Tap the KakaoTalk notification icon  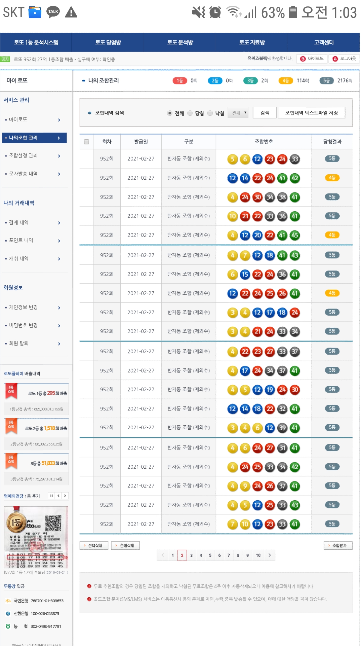[53, 12]
